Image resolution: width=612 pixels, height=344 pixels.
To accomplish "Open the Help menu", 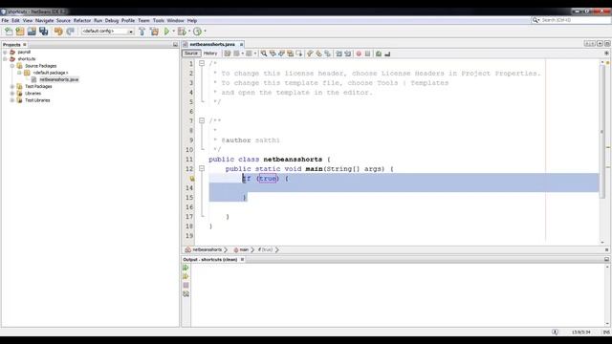I will click(x=192, y=20).
